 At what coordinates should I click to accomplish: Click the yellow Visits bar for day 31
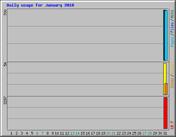(x=165, y=79)
